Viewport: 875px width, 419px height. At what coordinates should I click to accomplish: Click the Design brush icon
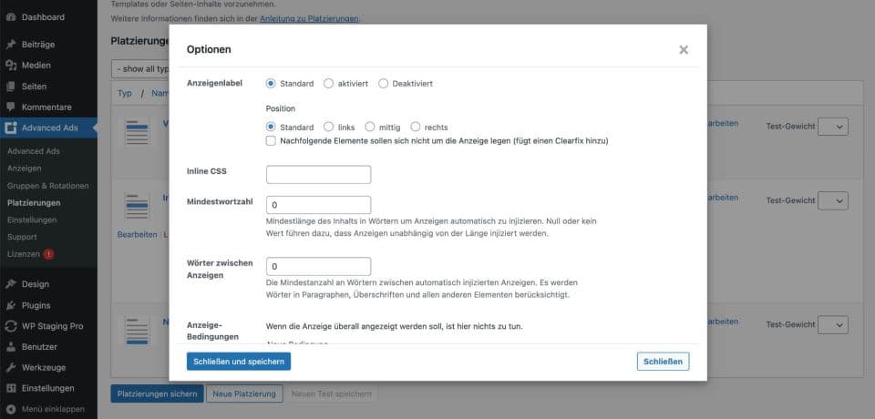[11, 284]
